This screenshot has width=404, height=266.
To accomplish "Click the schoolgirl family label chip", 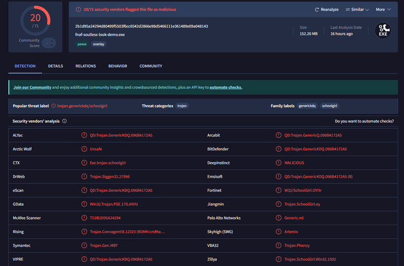I will (x=330, y=106).
